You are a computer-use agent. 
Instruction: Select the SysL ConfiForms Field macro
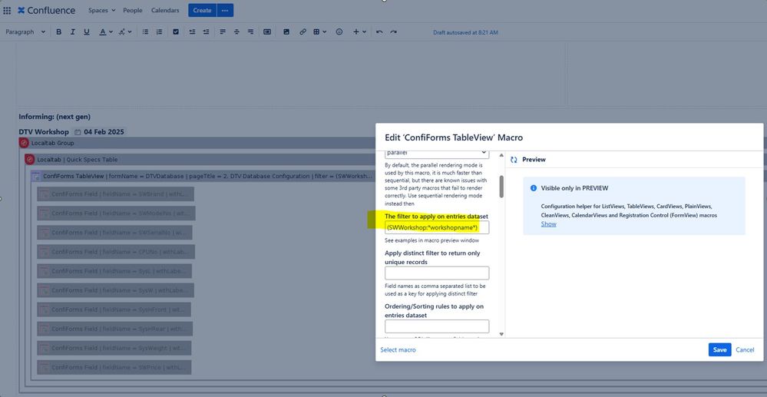[x=114, y=271]
